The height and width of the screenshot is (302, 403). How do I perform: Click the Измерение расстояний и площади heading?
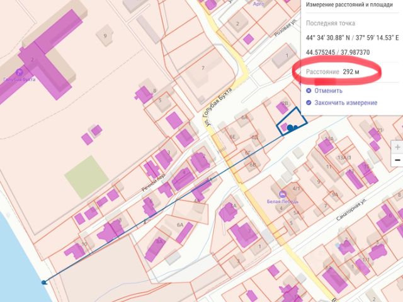349,4
